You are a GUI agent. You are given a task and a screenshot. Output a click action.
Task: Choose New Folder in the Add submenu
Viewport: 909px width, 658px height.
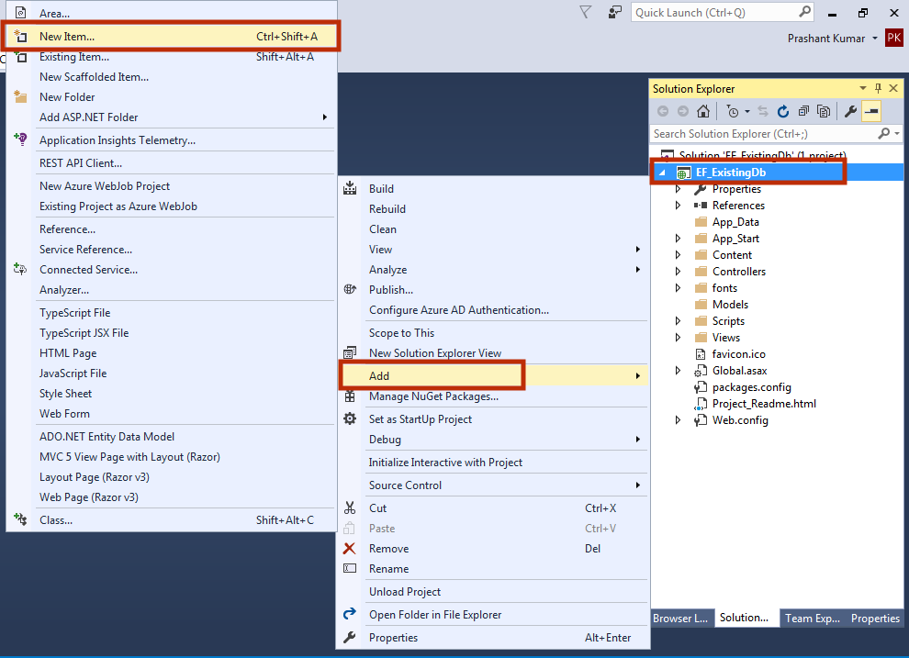point(172,97)
